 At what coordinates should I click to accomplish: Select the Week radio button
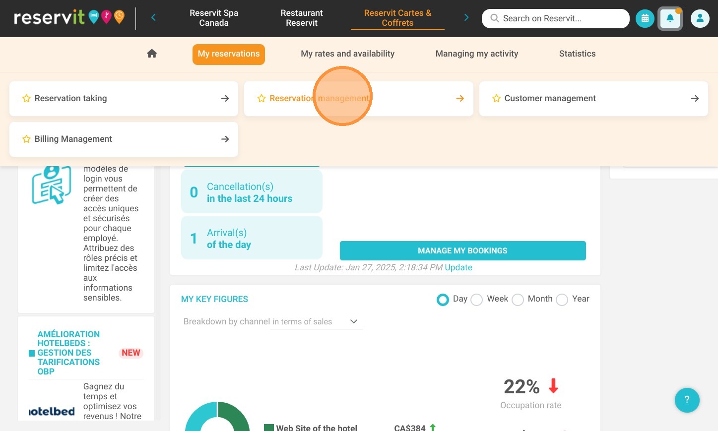pos(476,300)
